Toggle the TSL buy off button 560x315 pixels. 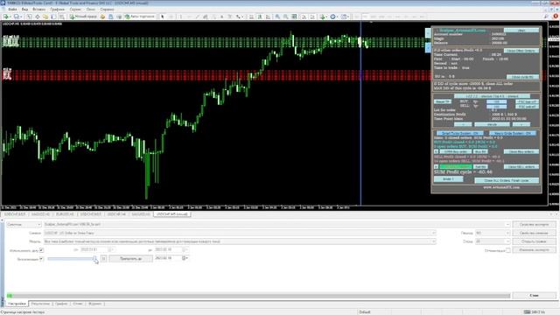tap(527, 101)
